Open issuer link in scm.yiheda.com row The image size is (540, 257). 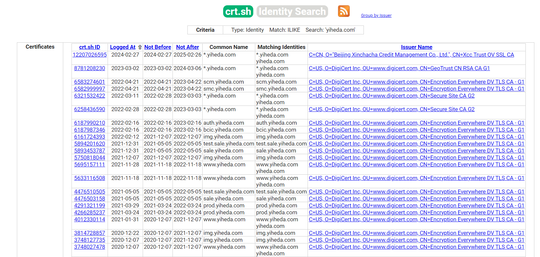(x=417, y=82)
